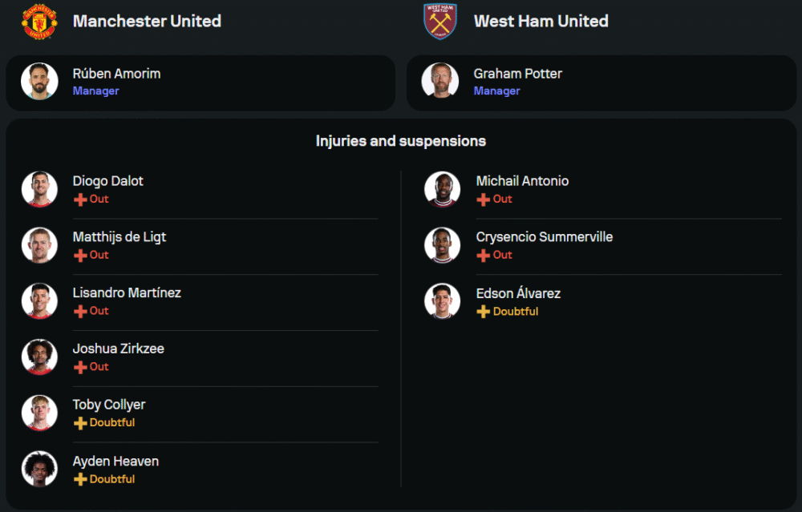Open Graham Potter's manager profile photo
The height and width of the screenshot is (512, 802).
(439, 82)
